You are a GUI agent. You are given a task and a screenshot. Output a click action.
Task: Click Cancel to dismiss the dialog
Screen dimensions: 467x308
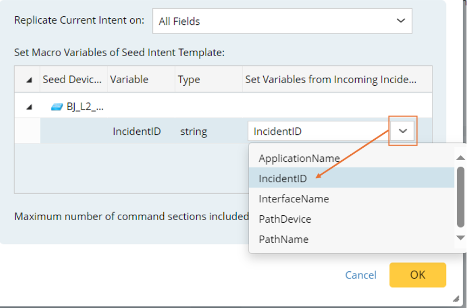coord(361,275)
